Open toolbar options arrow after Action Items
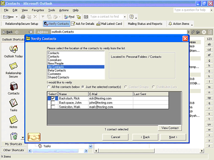Viewport: 214px width, 160px height. point(192,25)
